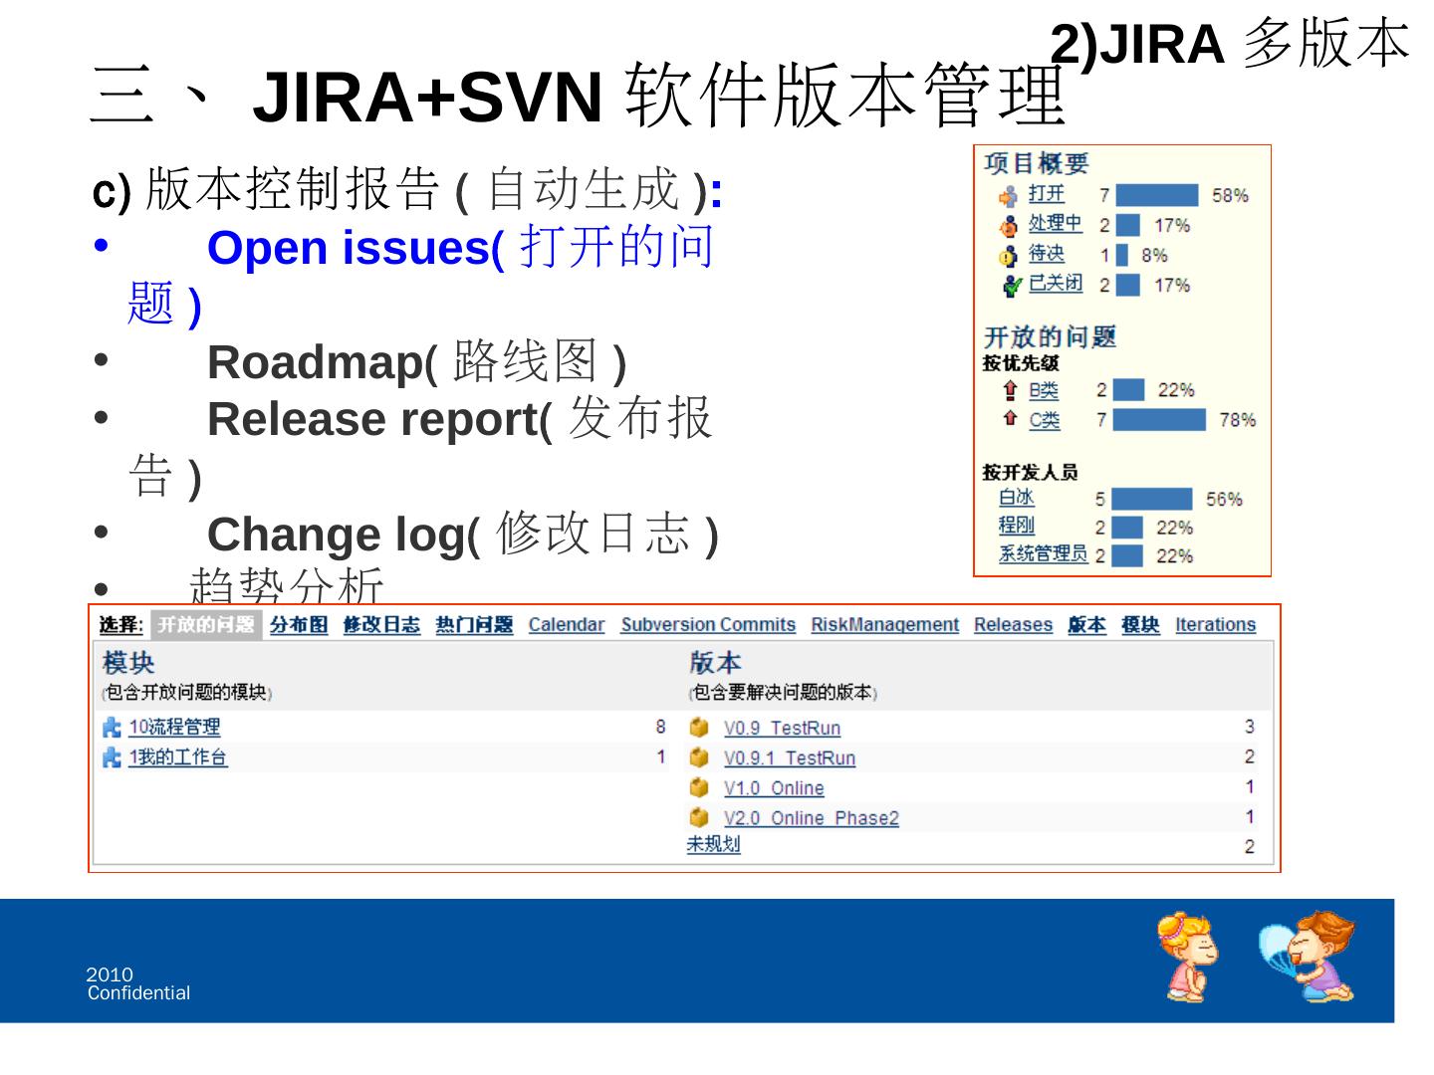Open the RiskManagement tab
The image size is (1434, 1075).
coord(884,624)
